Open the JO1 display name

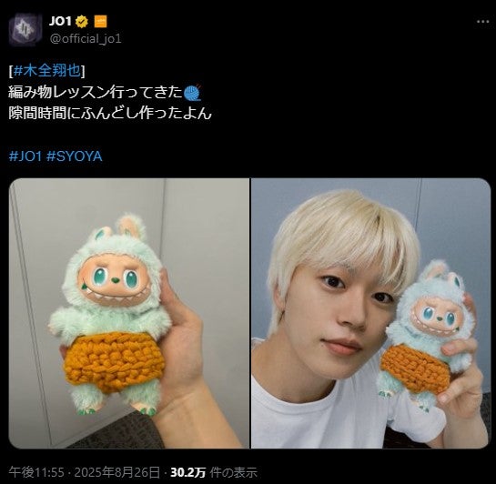click(60, 21)
